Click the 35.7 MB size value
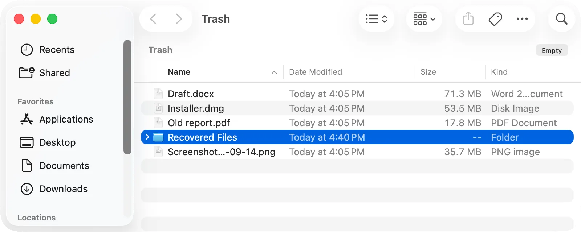The height and width of the screenshot is (232, 581). (x=463, y=152)
